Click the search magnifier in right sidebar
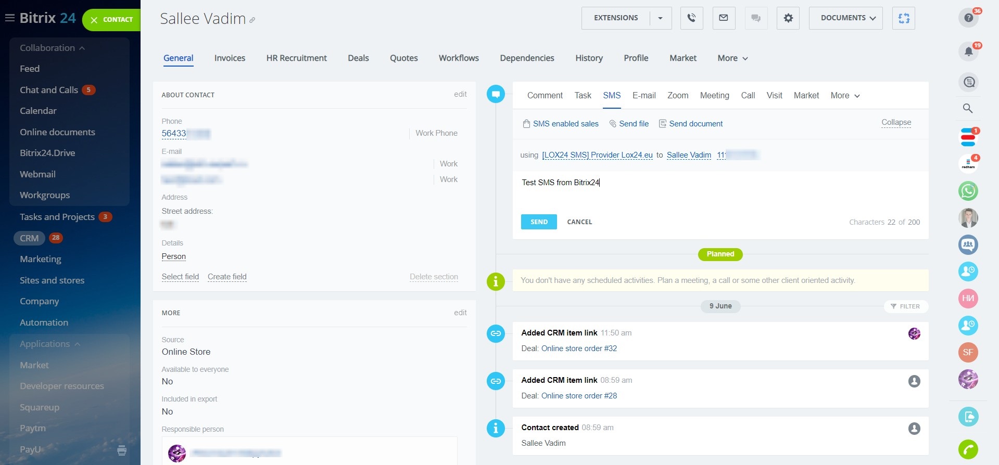Viewport: 999px width, 465px height. (968, 108)
